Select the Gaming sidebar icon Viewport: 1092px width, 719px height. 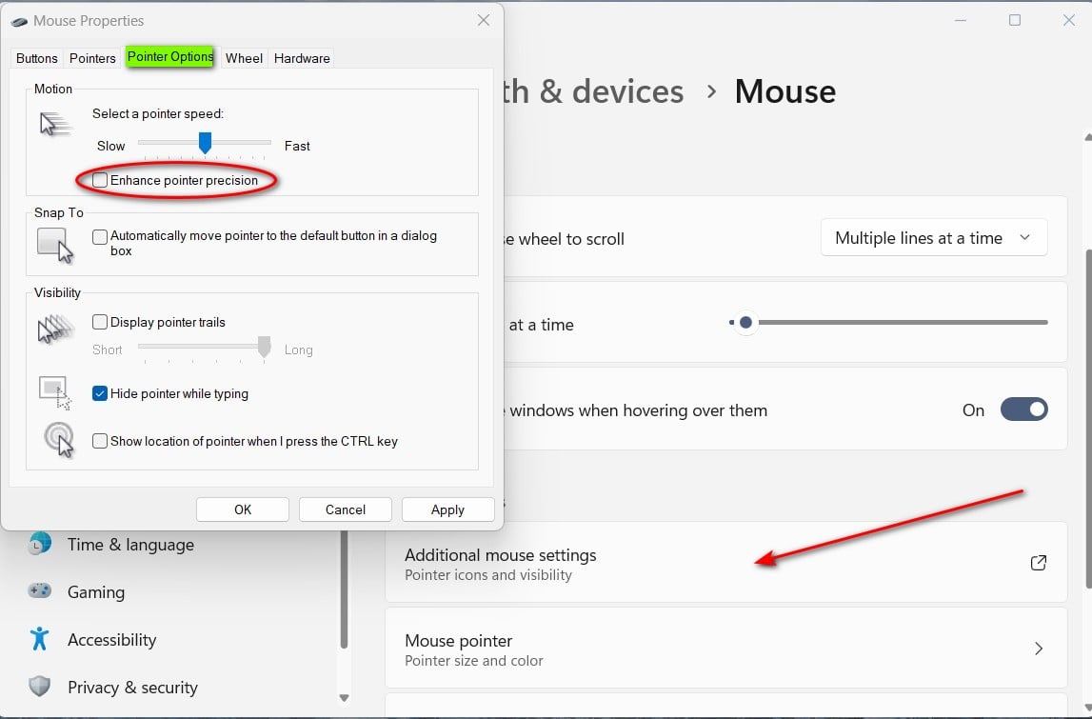pyautogui.click(x=39, y=591)
